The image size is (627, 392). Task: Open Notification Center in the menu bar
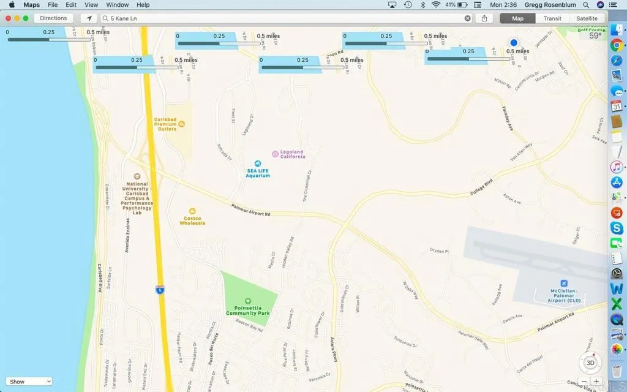pos(613,5)
